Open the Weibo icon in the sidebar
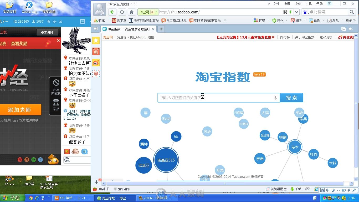The height and width of the screenshot is (202, 359). (x=96, y=63)
